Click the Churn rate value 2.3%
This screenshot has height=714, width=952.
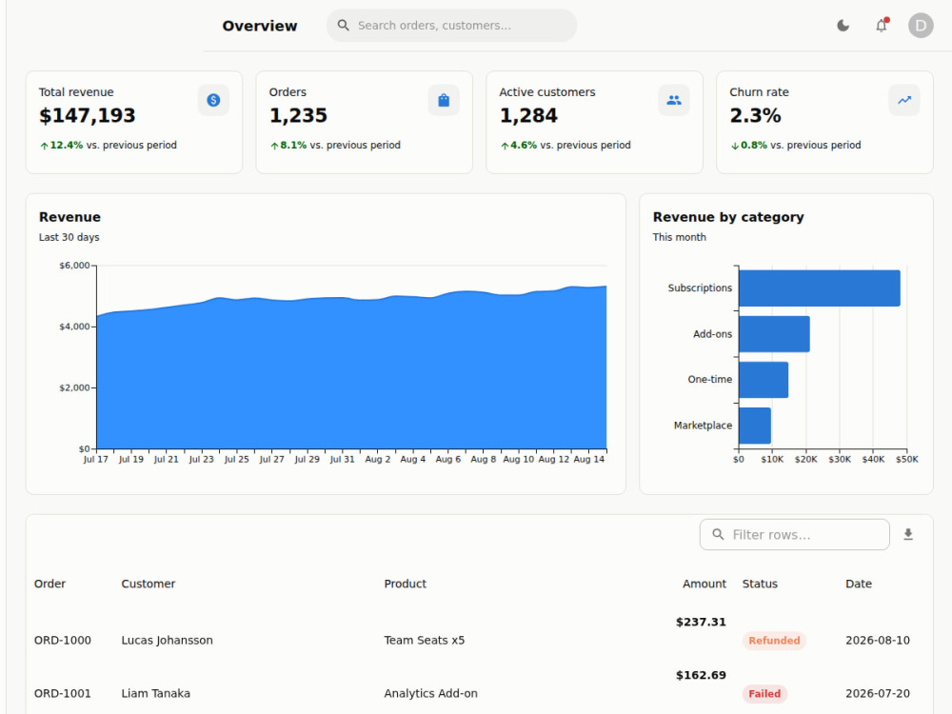point(755,115)
